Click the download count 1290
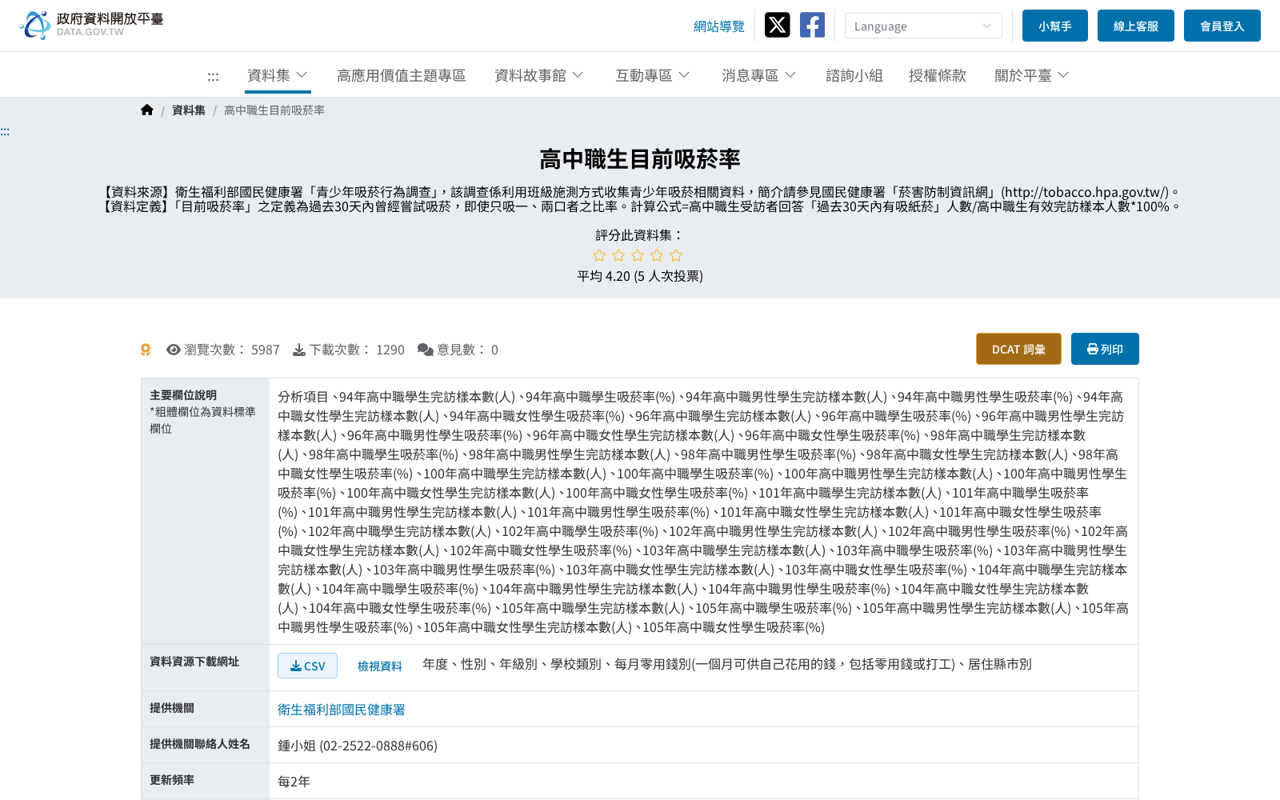This screenshot has height=800, width=1280. pyautogui.click(x=390, y=350)
